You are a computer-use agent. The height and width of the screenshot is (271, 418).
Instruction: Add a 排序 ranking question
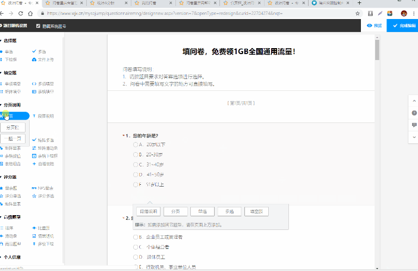(7, 228)
